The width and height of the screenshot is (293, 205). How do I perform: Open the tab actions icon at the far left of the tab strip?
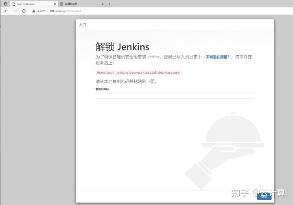coord(5,4)
